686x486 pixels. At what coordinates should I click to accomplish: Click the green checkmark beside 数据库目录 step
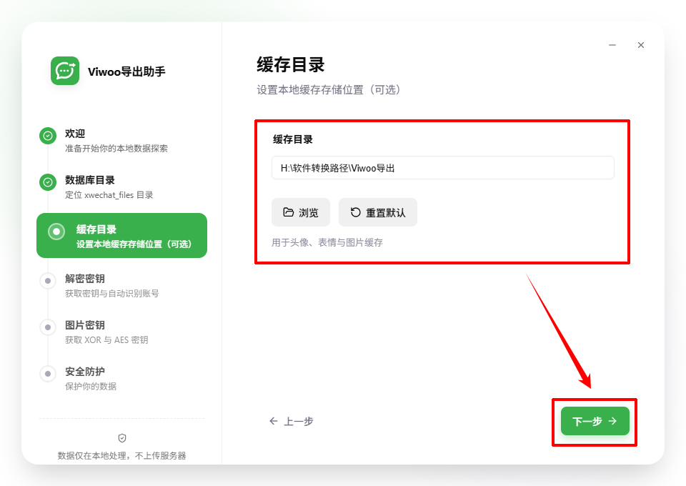[x=48, y=182]
